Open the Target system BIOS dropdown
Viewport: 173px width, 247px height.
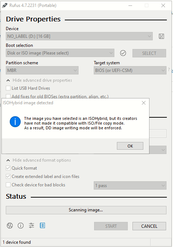pyautogui.click(x=130, y=70)
